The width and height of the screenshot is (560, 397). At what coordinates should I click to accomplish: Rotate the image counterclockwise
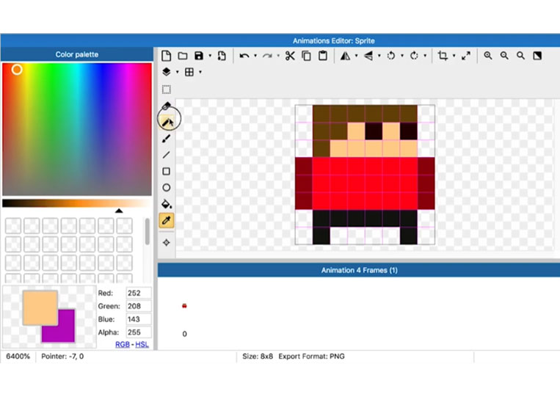coord(391,56)
